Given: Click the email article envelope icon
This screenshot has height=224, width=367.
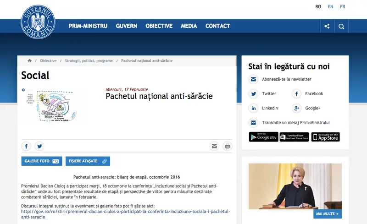Looking at the screenshot, I should coord(214,147).
